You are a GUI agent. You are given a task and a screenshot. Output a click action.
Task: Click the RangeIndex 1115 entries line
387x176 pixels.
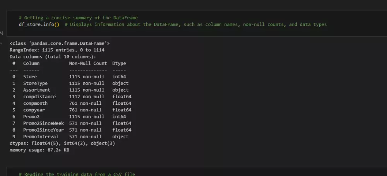click(57, 50)
